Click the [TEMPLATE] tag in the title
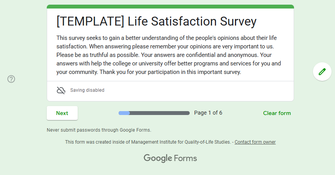 (90, 21)
